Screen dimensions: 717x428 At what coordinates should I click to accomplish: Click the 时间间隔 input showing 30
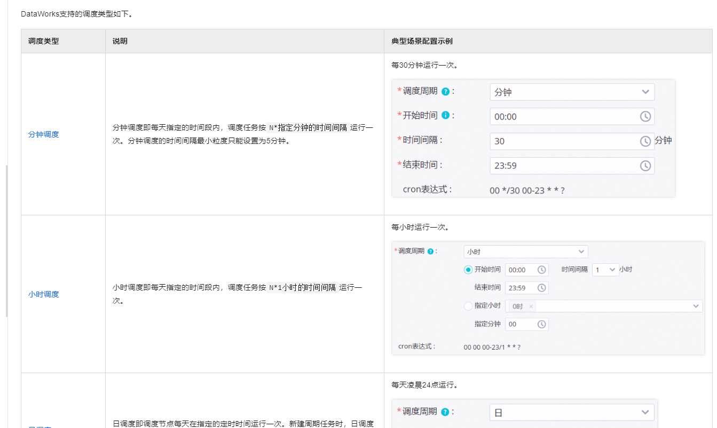pos(572,141)
